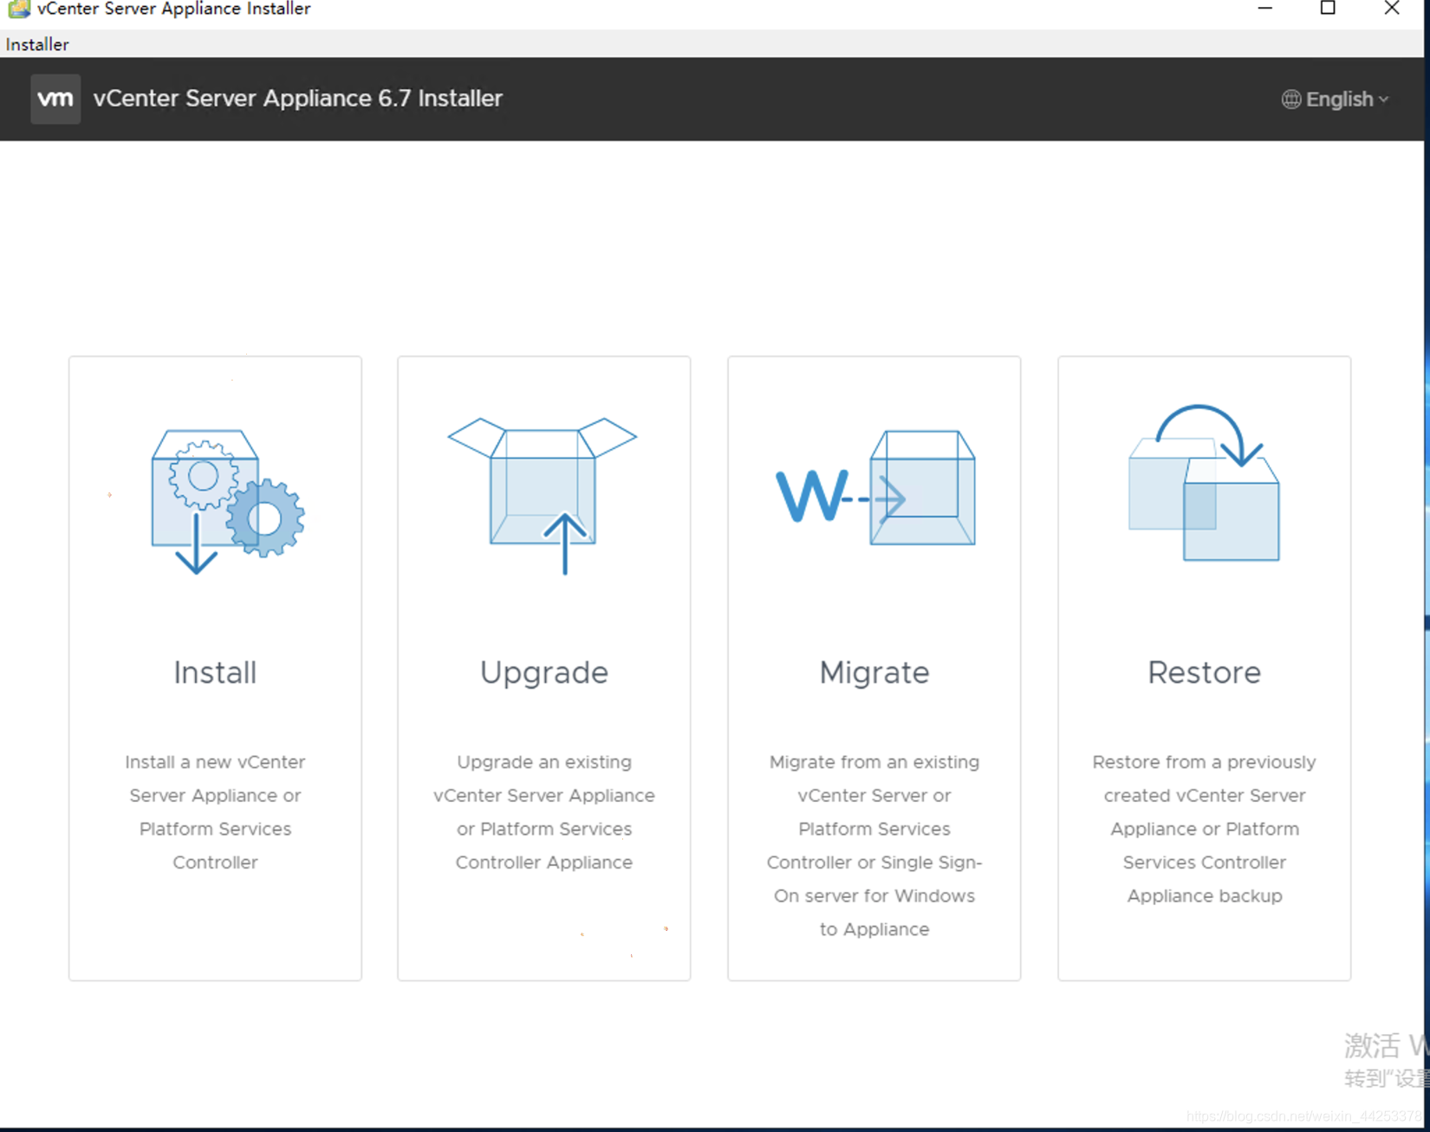Click the Upgrade open-box arrow icon
The image size is (1430, 1132).
click(x=543, y=496)
